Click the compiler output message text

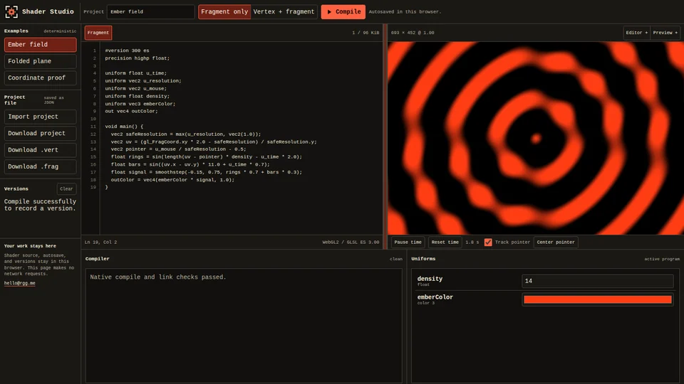tap(158, 277)
